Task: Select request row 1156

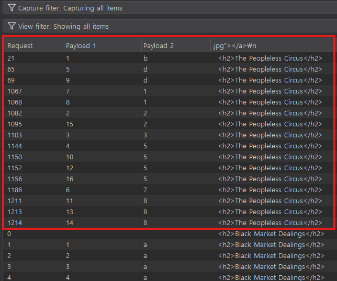Action: click(x=168, y=179)
